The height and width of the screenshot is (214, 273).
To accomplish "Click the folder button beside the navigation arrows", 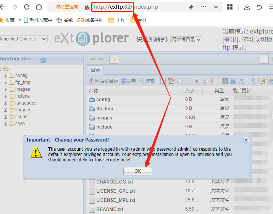I will tap(114, 59).
